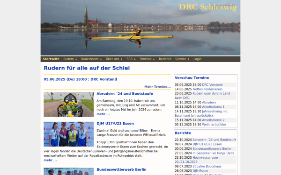Open the headline 05.06.2025 DRC Vorstand
The height and width of the screenshot is (175, 281).
pyautogui.click(x=80, y=79)
